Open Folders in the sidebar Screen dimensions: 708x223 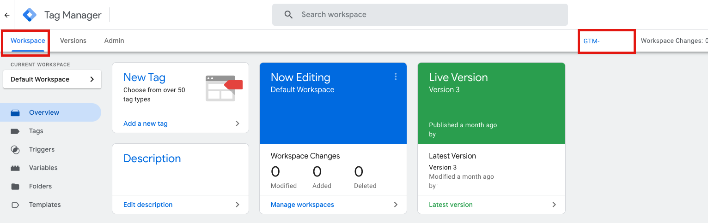pos(40,186)
